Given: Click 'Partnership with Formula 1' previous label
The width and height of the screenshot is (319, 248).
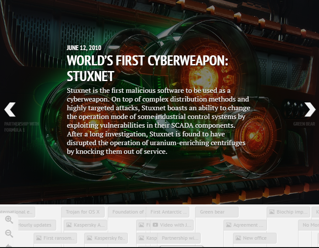Looking at the screenshot, I should coord(21,127).
